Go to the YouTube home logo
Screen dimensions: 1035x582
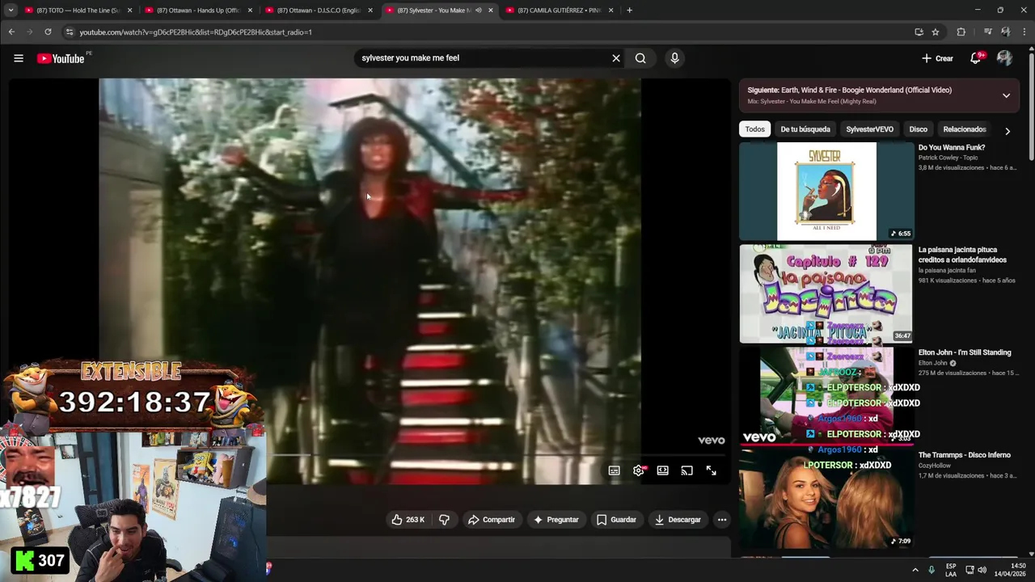click(61, 58)
